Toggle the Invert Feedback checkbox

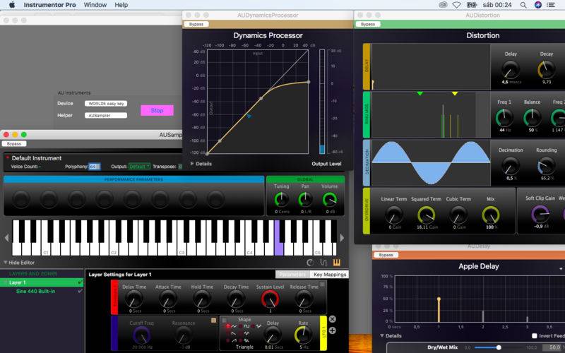(x=535, y=336)
